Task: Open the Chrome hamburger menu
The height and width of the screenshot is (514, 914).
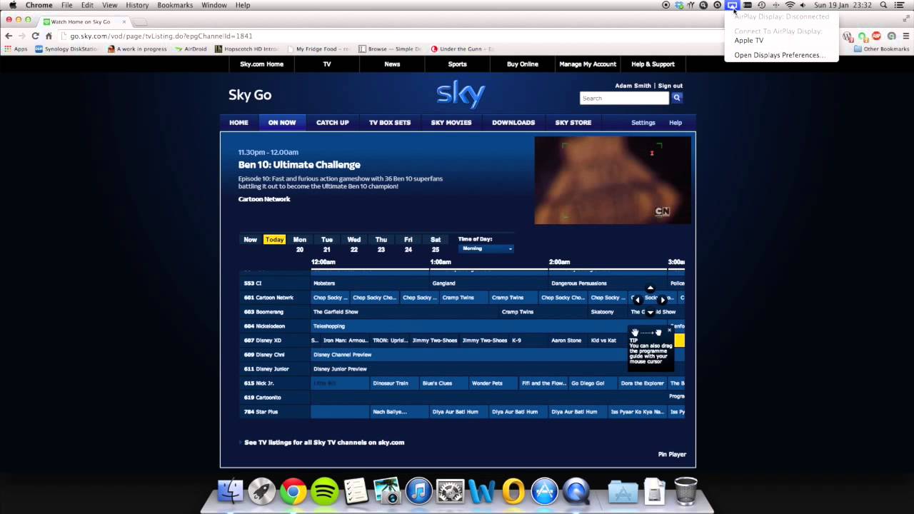Action: click(x=905, y=36)
